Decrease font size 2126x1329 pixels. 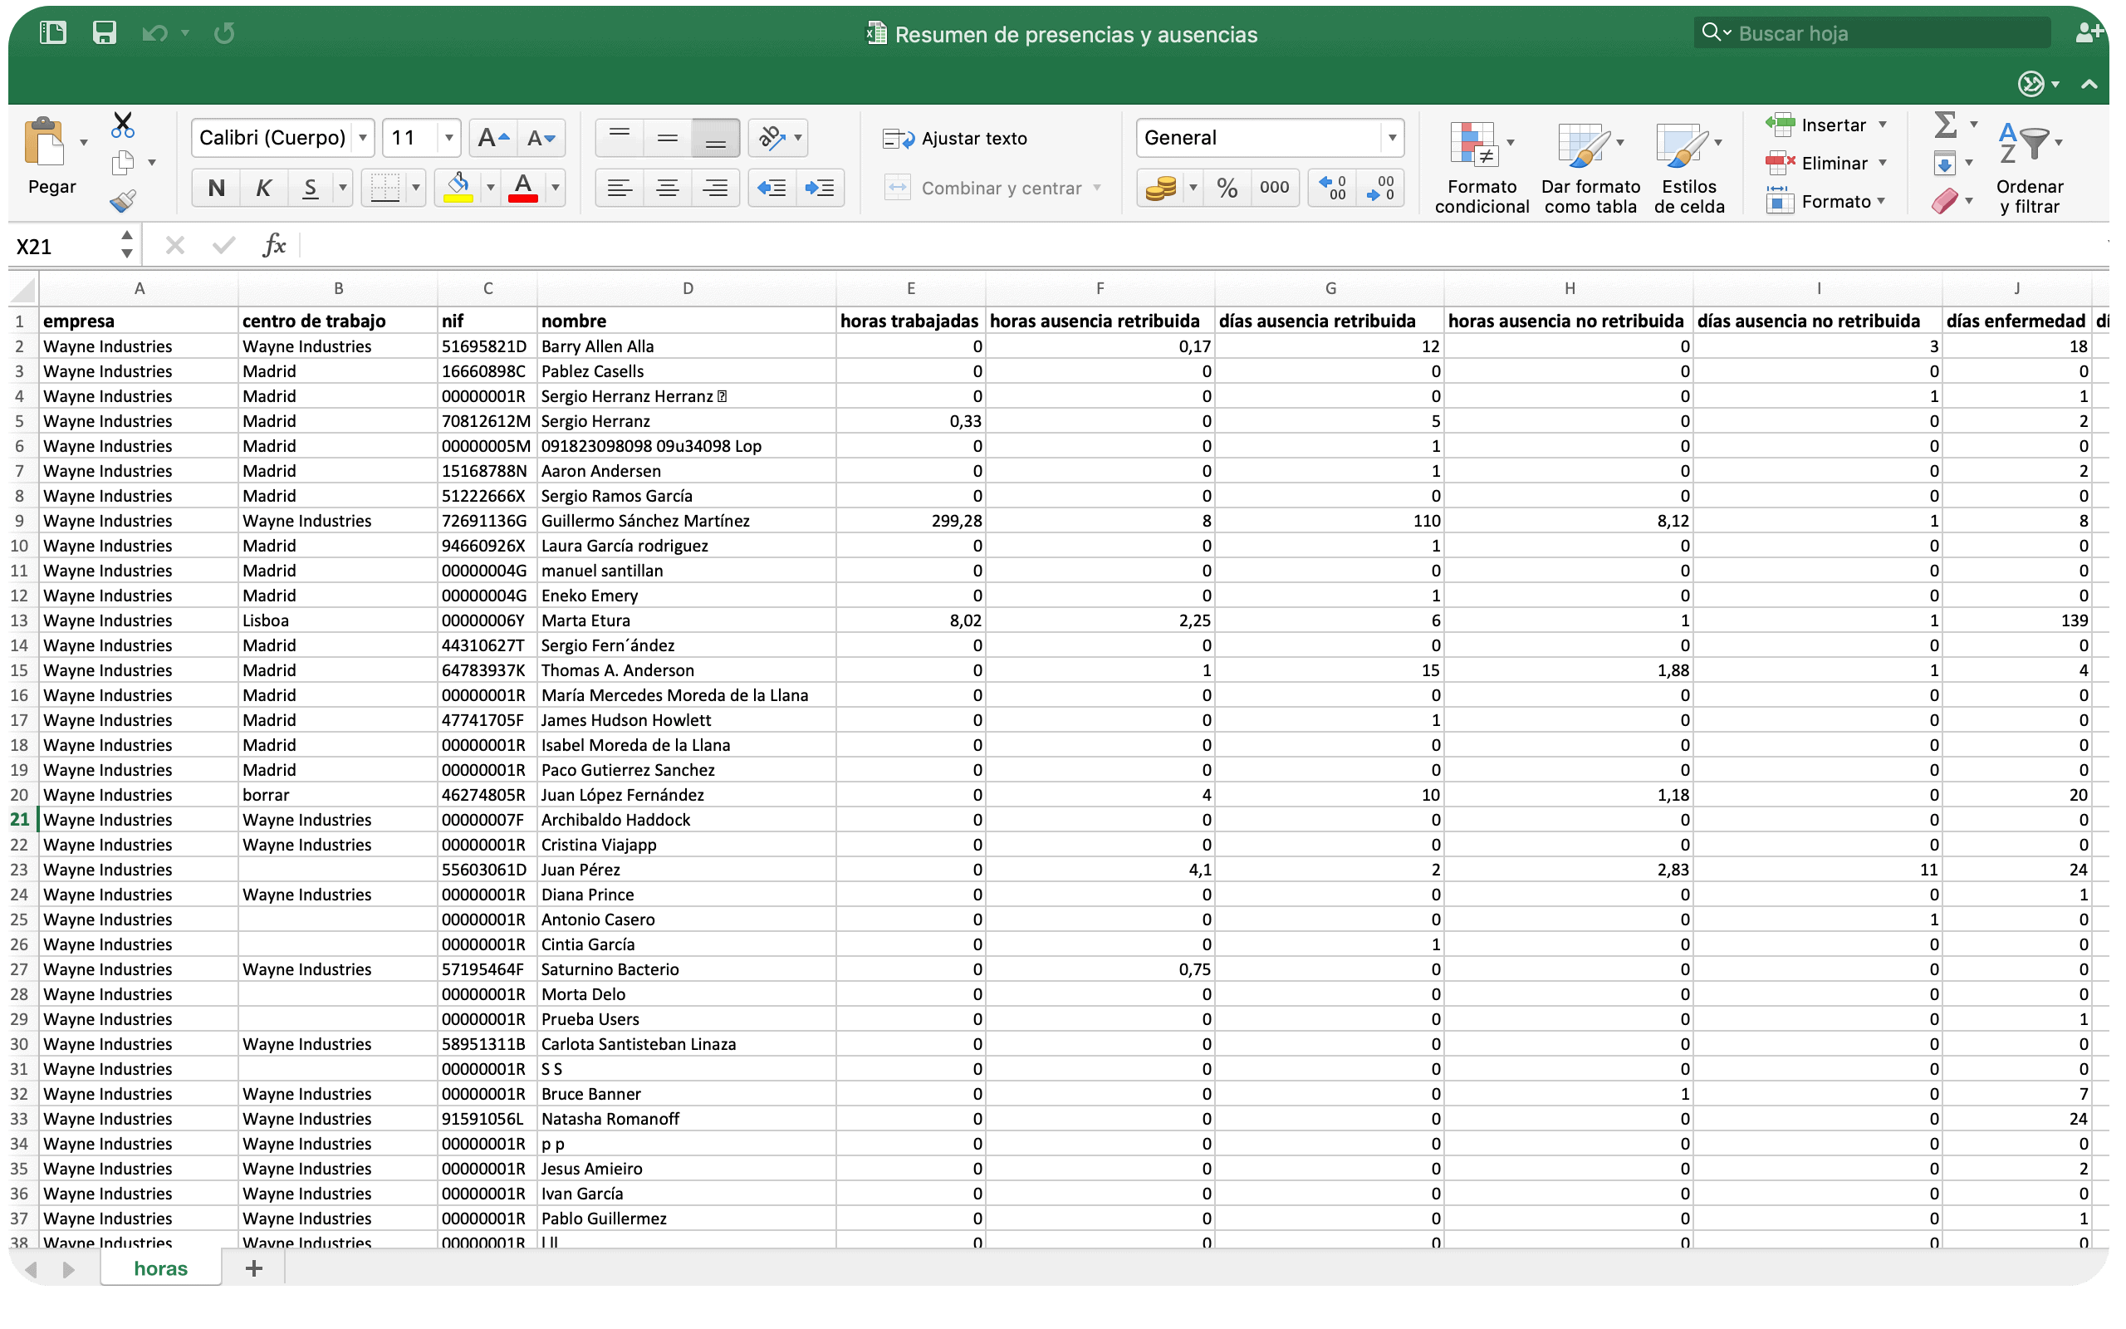point(541,138)
